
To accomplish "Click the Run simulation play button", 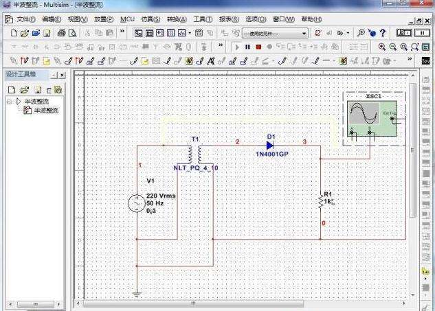I will pyautogui.click(x=237, y=47).
